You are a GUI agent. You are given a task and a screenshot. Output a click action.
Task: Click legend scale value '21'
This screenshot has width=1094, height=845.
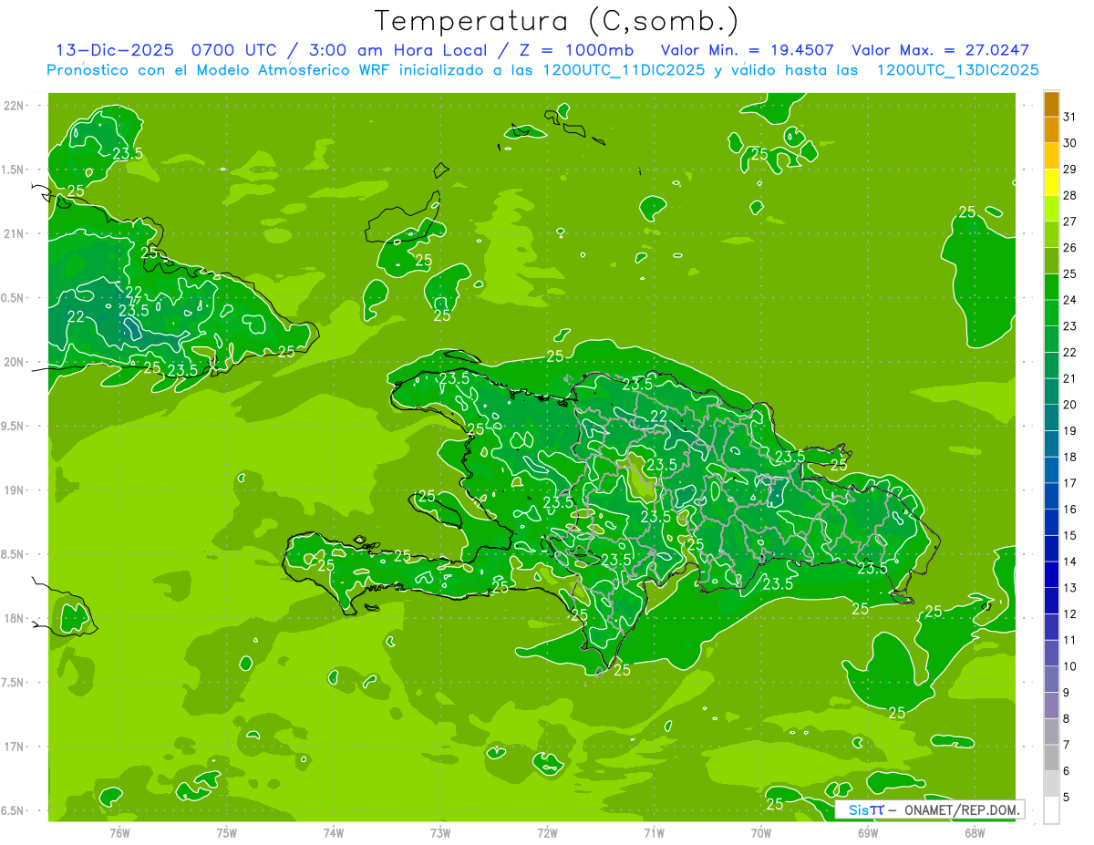click(1070, 378)
